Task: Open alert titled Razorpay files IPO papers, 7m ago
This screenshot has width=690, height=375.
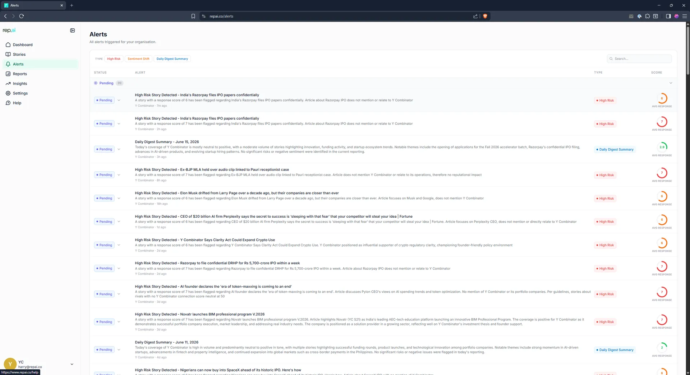Action: (x=197, y=95)
